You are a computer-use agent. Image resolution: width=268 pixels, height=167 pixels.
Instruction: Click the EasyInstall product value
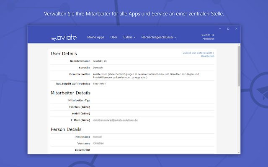[99, 83]
